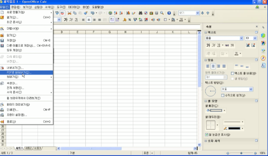Switch to 시트2 sheet tab

point(28,148)
